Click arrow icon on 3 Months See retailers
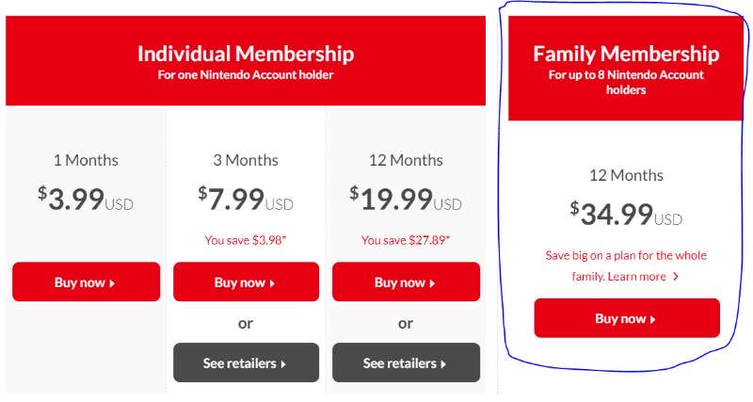Screen dimensions: 753x402 [x=283, y=363]
